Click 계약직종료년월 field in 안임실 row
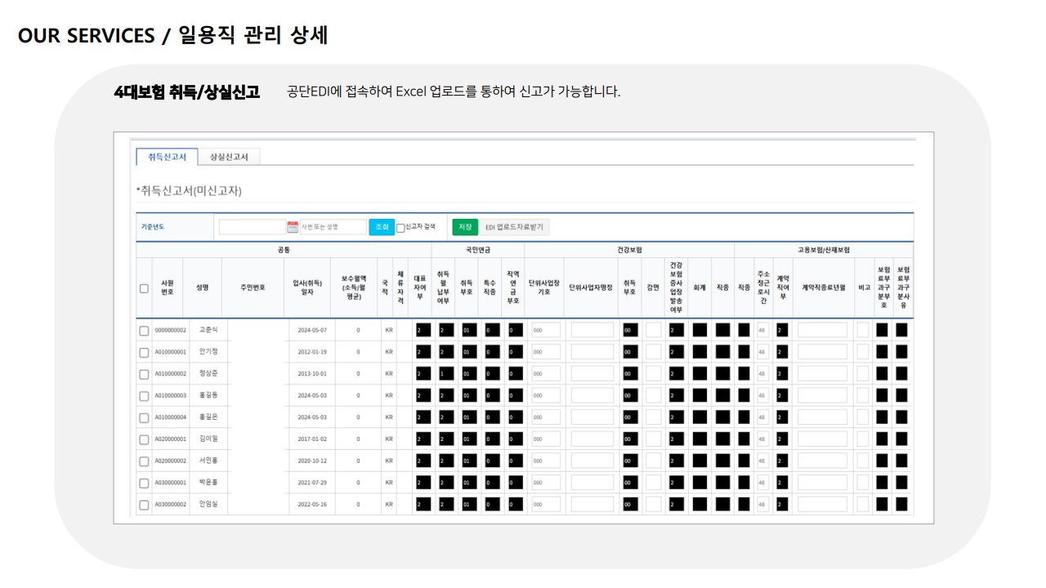This screenshot has width=1046, height=588. [823, 505]
